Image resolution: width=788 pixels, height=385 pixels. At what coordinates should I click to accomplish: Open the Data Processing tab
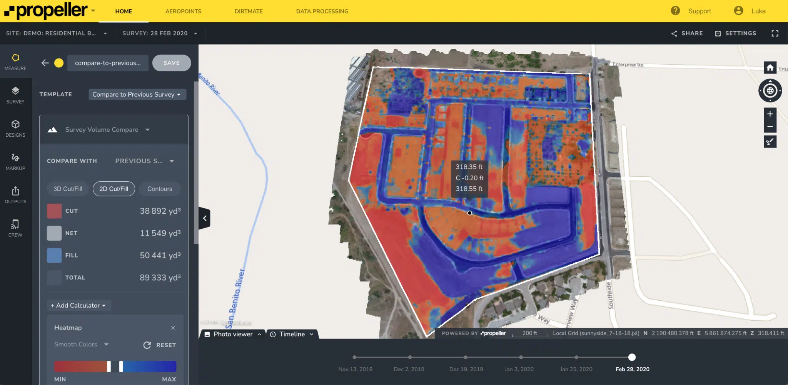[x=322, y=11]
